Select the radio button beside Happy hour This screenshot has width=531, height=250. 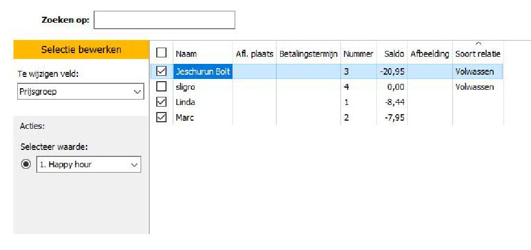point(26,165)
